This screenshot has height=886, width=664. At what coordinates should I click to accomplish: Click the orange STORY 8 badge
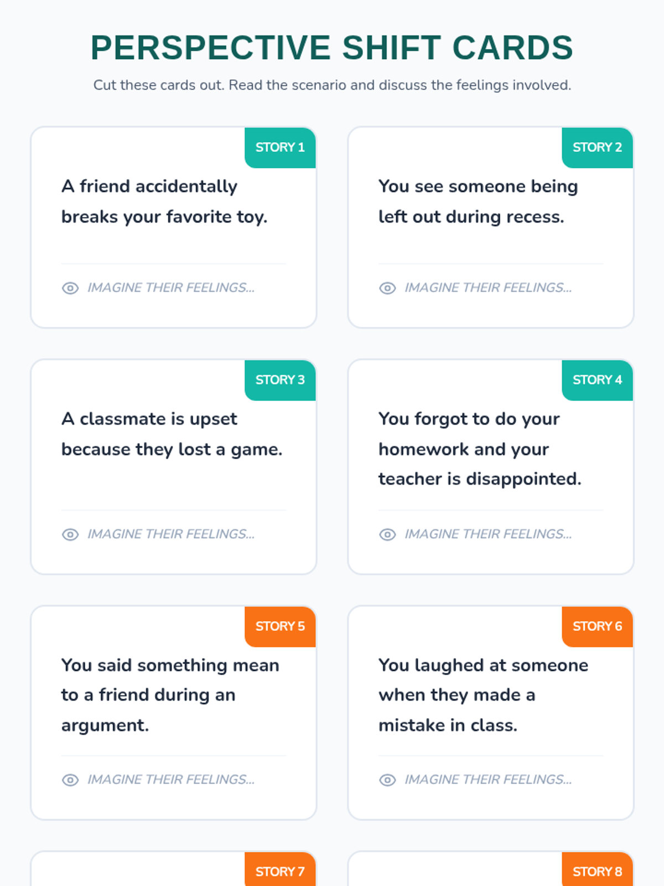tap(597, 870)
